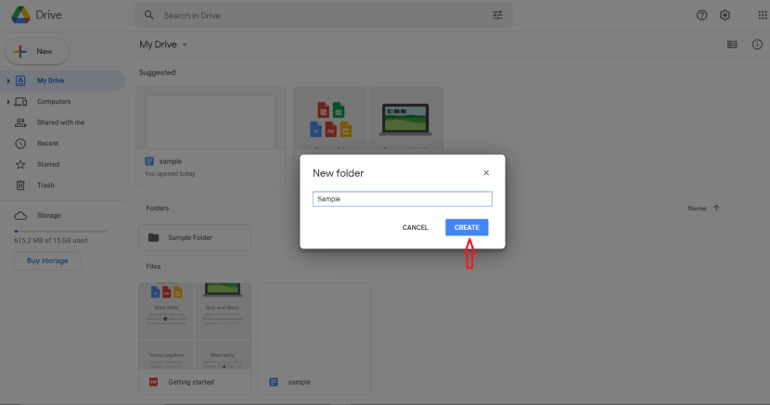Click the Suggested heading text
The image size is (770, 405).
[x=157, y=72]
